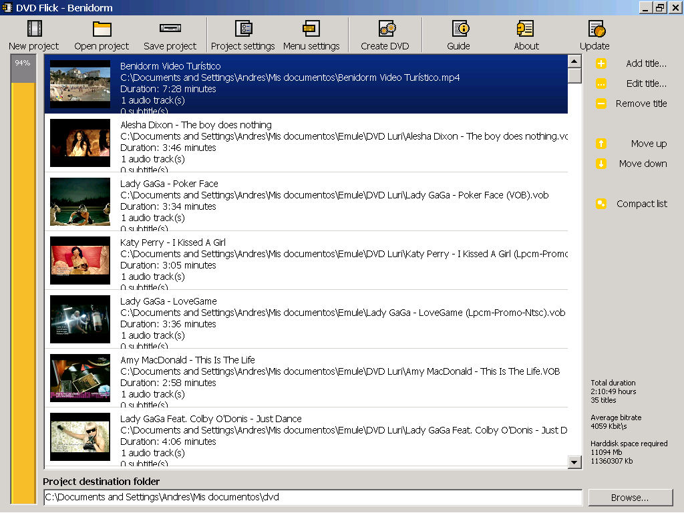The width and height of the screenshot is (684, 513).
Task: Click Edit title... button
Action: 631,83
